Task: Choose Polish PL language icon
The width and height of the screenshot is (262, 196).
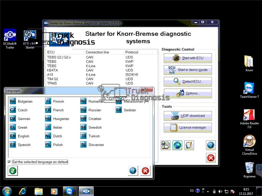Action: click(x=48, y=144)
